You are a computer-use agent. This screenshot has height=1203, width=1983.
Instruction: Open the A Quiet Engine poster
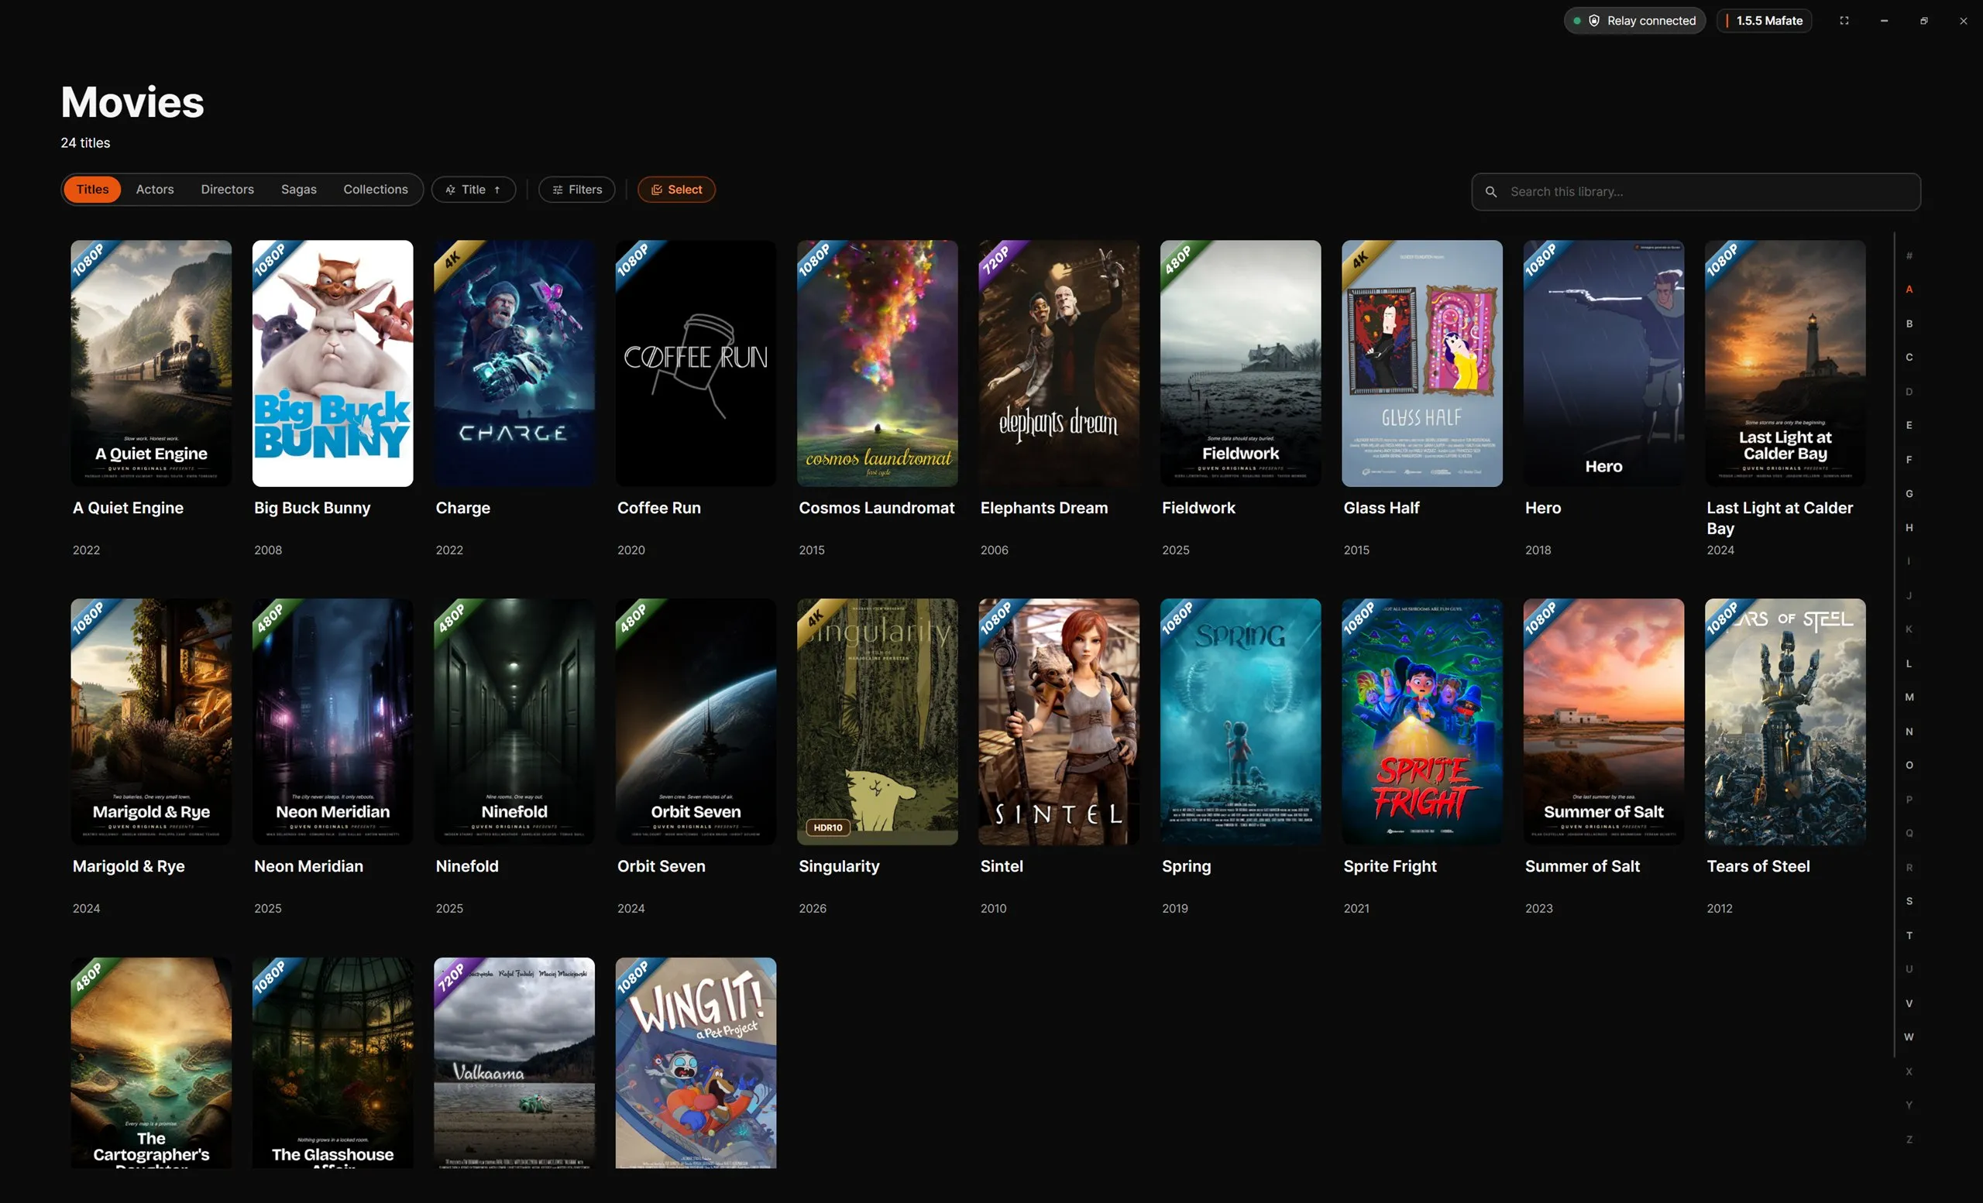(151, 364)
